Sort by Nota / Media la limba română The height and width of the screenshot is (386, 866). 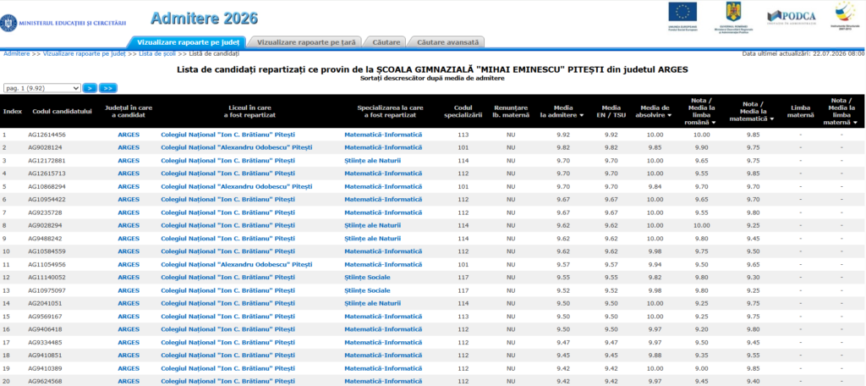[699, 111]
